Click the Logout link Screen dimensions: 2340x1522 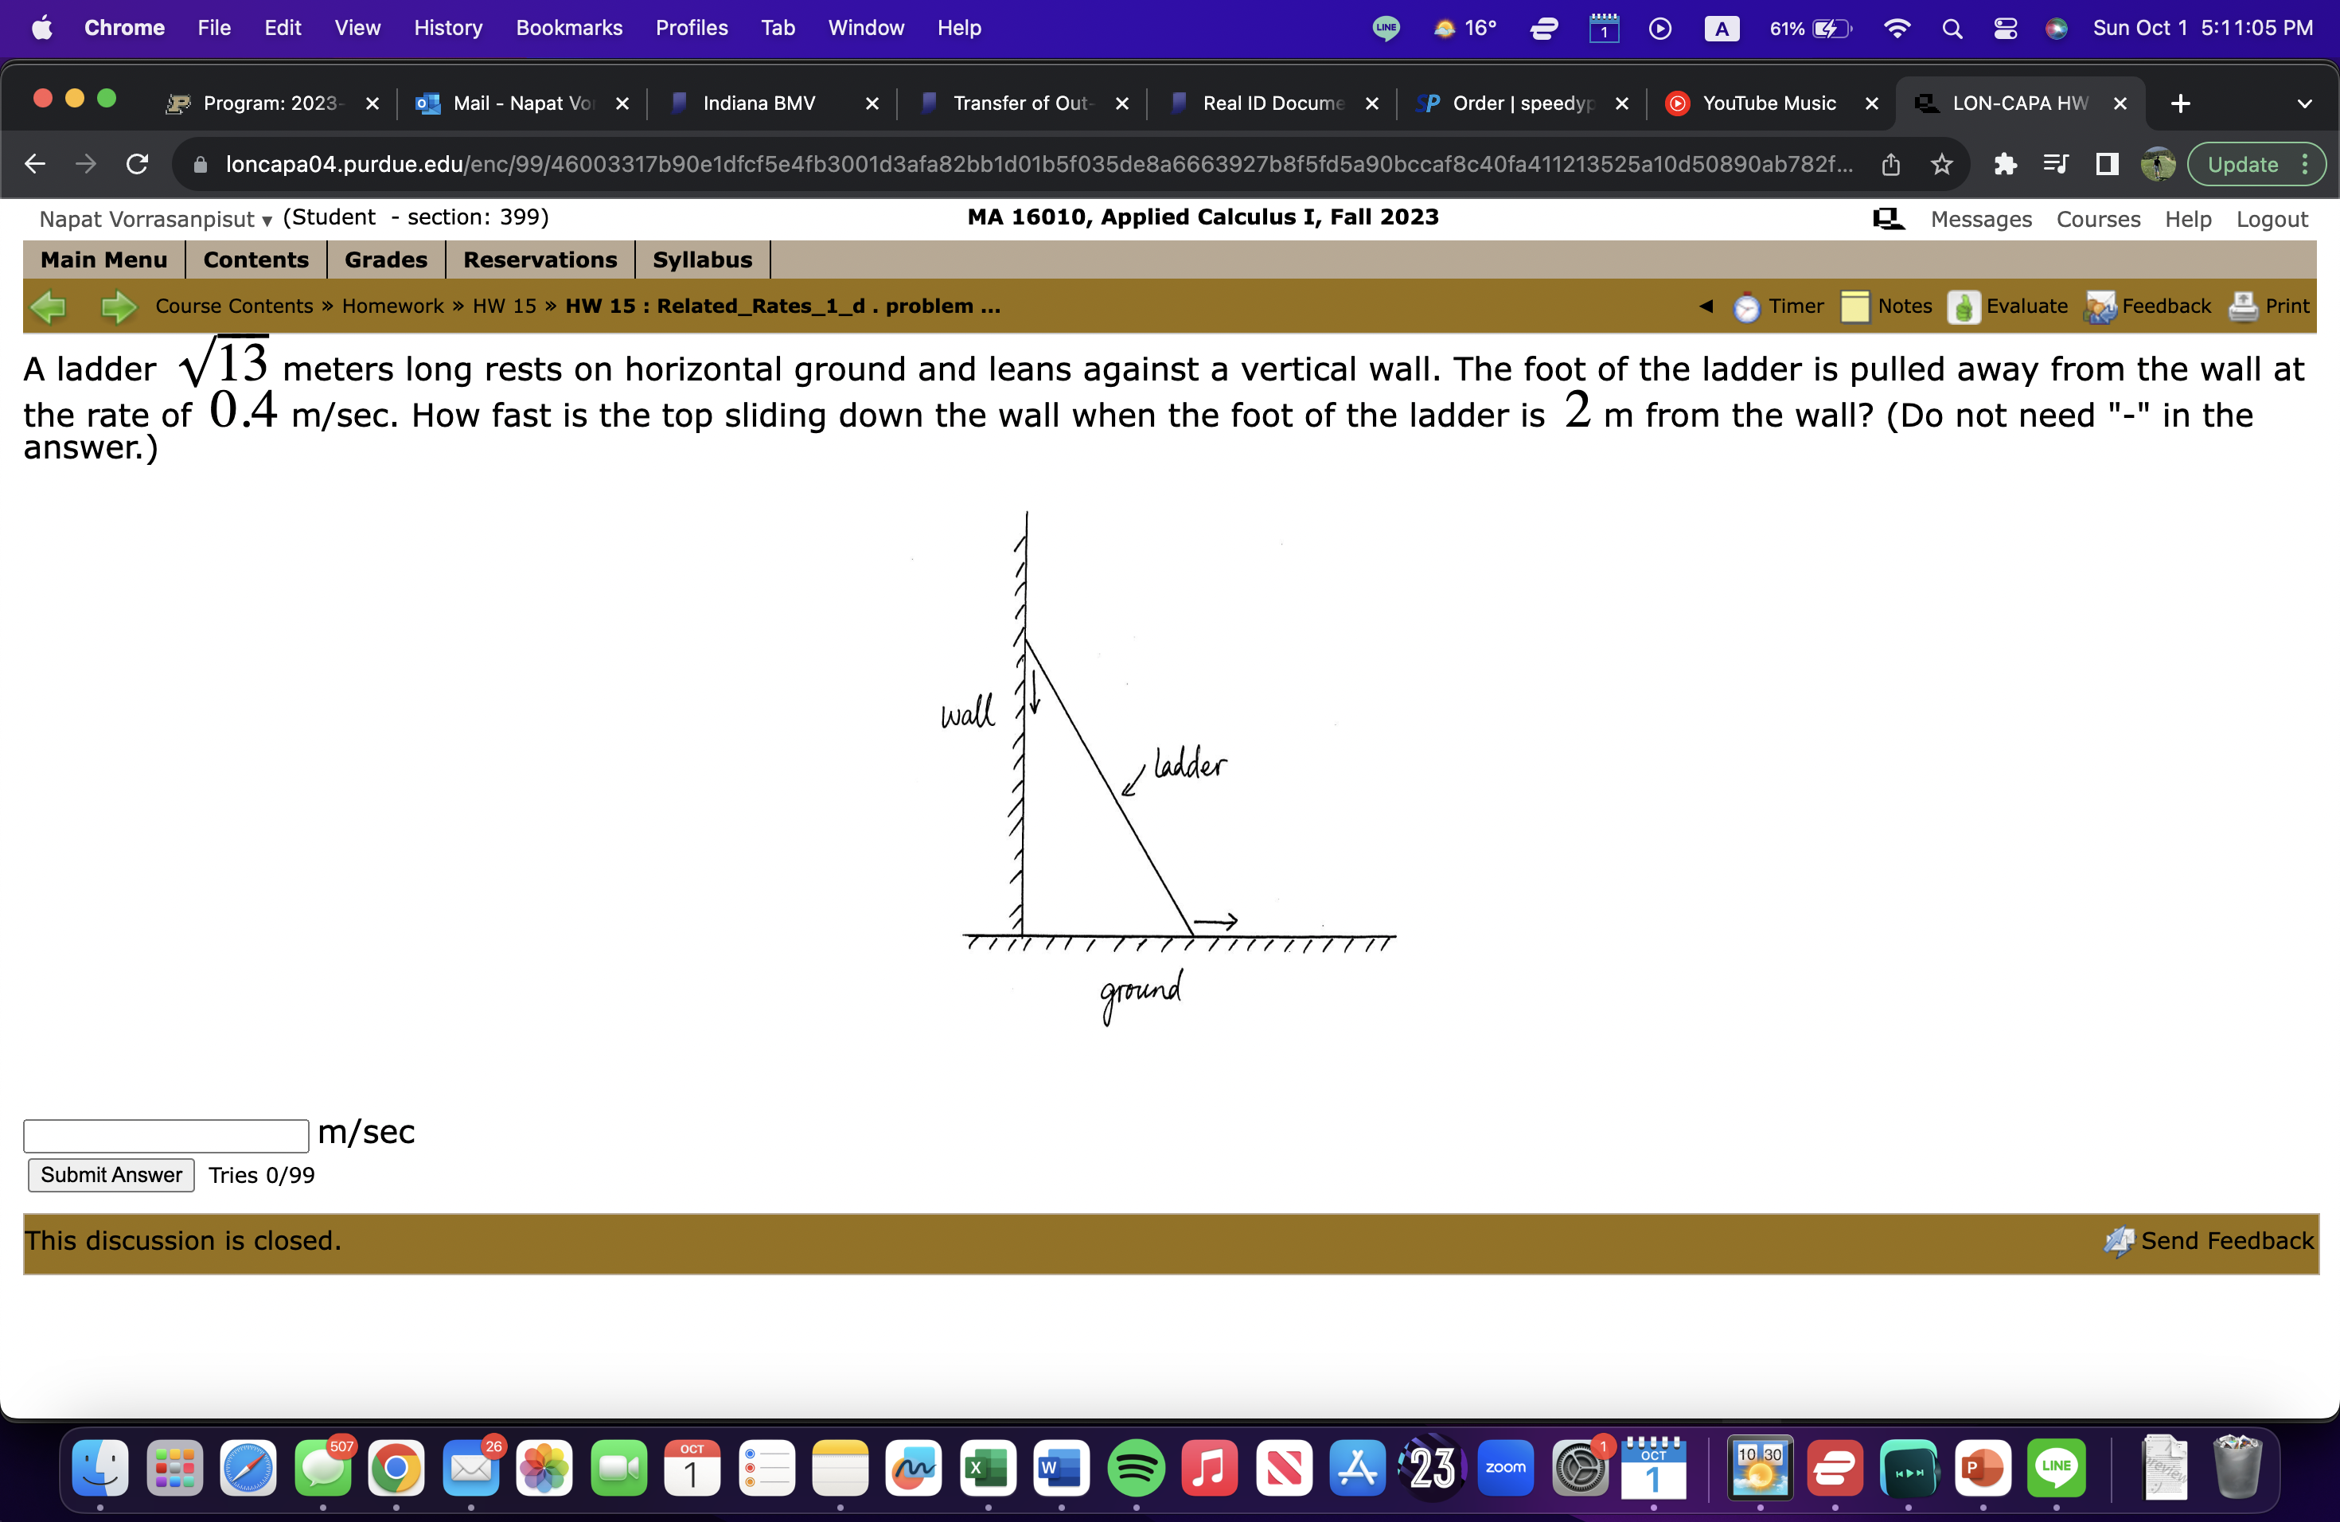click(x=2272, y=218)
